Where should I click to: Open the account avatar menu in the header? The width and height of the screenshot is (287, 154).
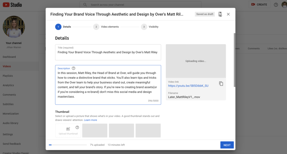(284, 4)
